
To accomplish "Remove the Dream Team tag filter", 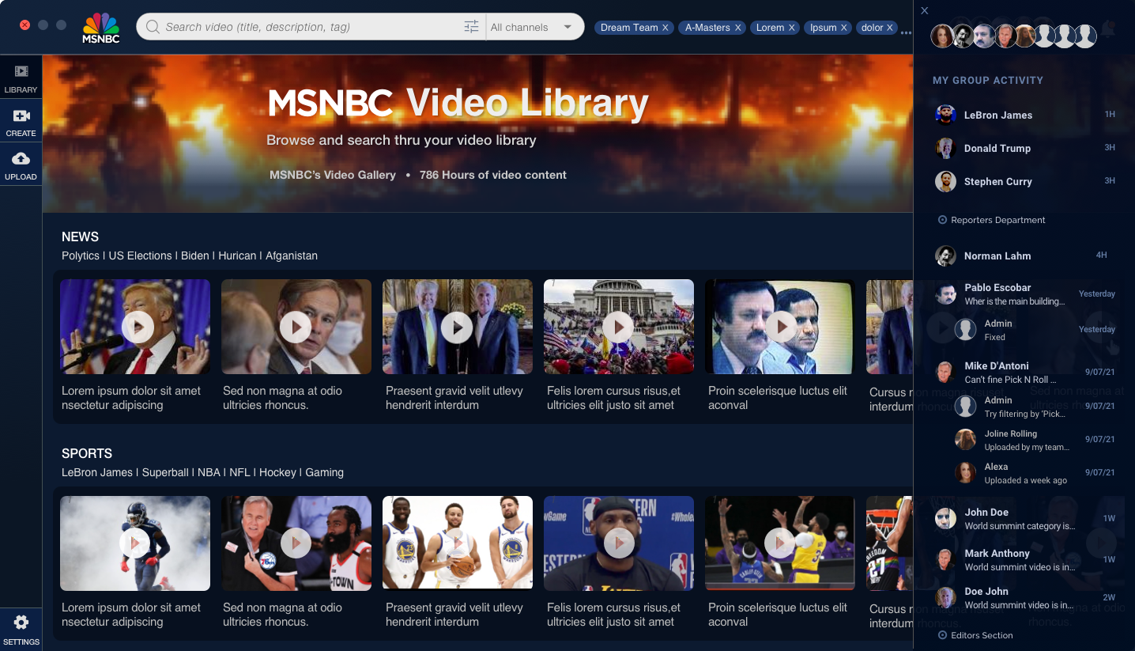I will (666, 28).
